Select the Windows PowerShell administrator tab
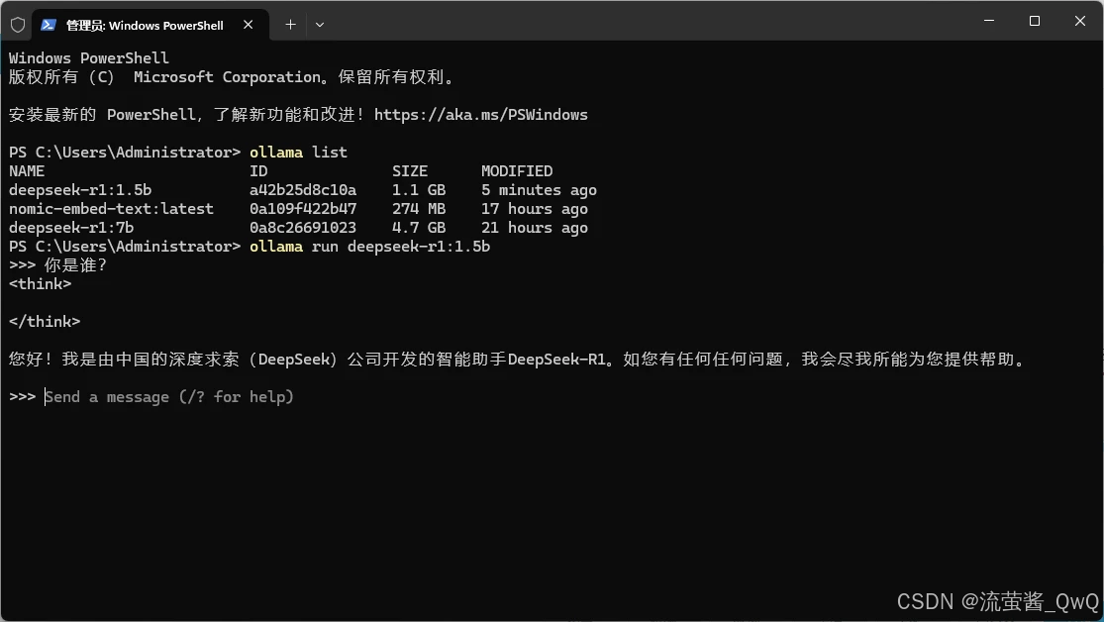The width and height of the screenshot is (1104, 622). pyautogui.click(x=151, y=25)
